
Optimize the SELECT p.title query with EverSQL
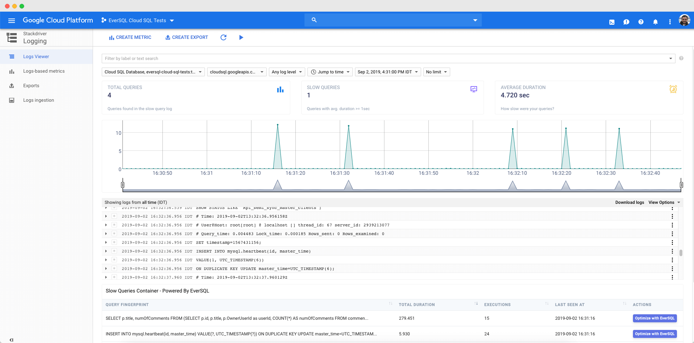click(655, 318)
